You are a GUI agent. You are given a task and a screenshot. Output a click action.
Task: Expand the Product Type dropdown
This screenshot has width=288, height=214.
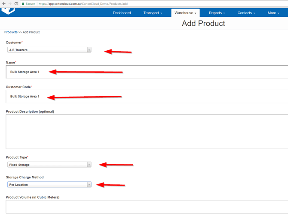click(x=49, y=165)
